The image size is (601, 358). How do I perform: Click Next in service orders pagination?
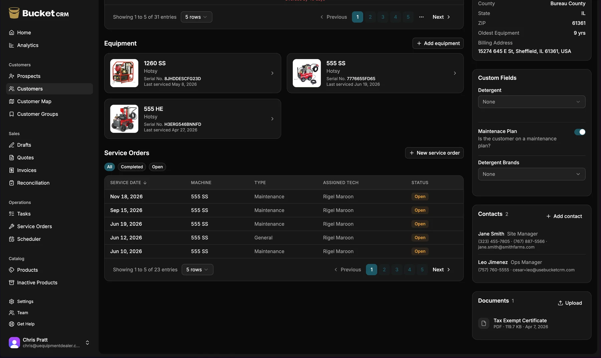[441, 270]
